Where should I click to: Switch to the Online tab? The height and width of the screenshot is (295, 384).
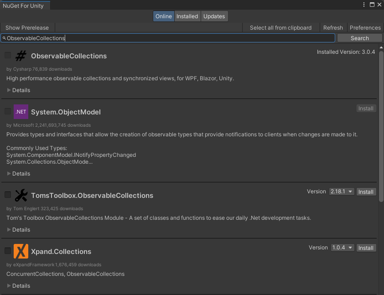[x=164, y=16]
